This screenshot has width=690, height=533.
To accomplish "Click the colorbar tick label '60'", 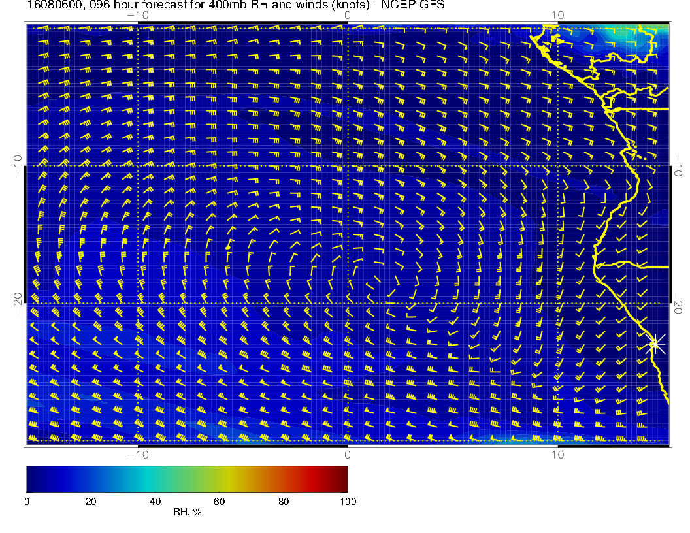I will [220, 501].
